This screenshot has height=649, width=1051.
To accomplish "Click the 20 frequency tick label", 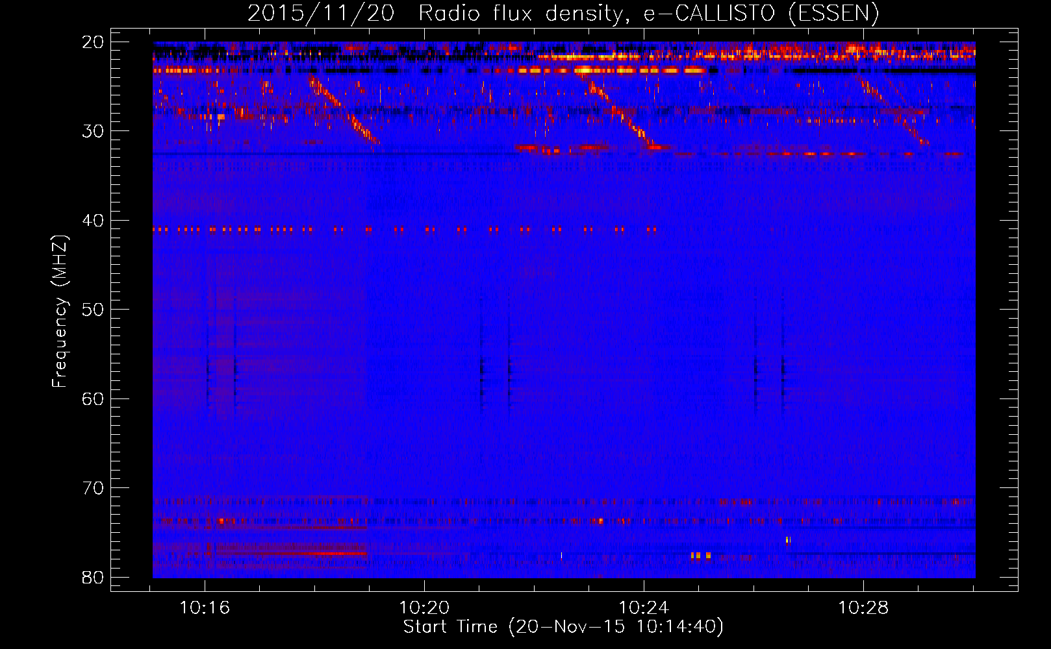I will click(x=94, y=42).
